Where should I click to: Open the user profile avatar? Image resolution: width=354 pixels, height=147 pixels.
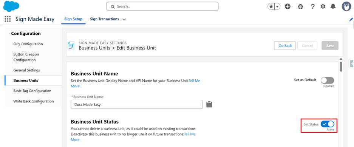346,6
